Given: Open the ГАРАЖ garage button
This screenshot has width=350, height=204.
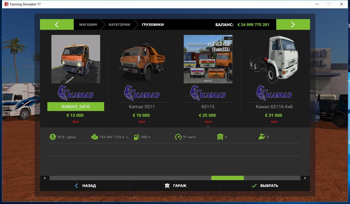Looking at the screenshot, I should (175, 186).
